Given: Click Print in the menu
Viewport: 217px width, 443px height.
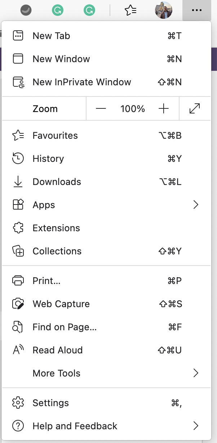Looking at the screenshot, I should point(46,280).
